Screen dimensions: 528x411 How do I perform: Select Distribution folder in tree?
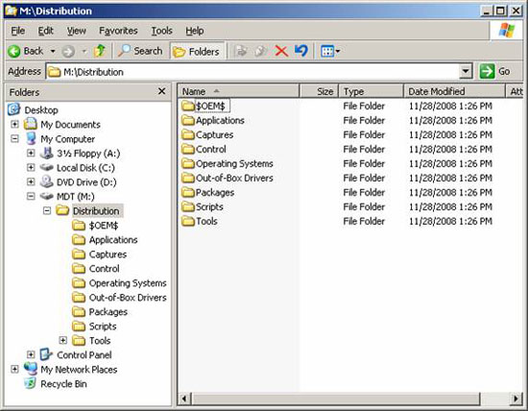pos(96,211)
